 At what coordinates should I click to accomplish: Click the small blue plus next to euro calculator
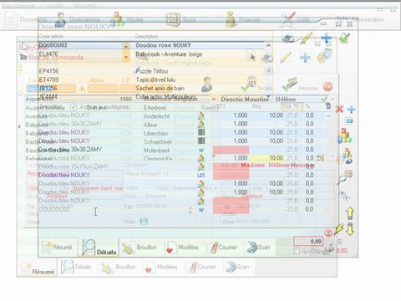(305, 58)
